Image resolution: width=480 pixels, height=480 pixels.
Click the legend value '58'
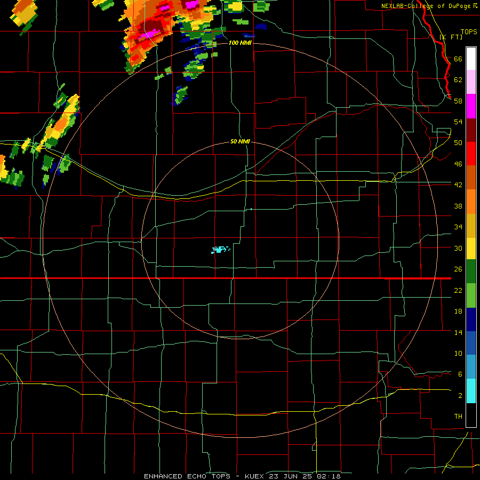point(458,101)
